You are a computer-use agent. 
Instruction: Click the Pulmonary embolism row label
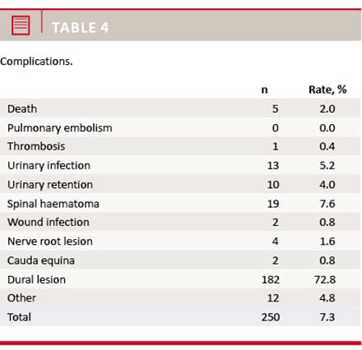(60, 128)
